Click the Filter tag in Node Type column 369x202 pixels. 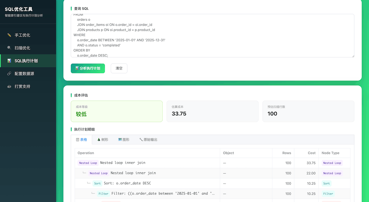[x=328, y=194]
